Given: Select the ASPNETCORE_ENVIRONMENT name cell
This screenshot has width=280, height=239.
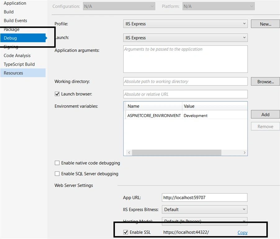Looking at the screenshot, I should pos(154,116).
